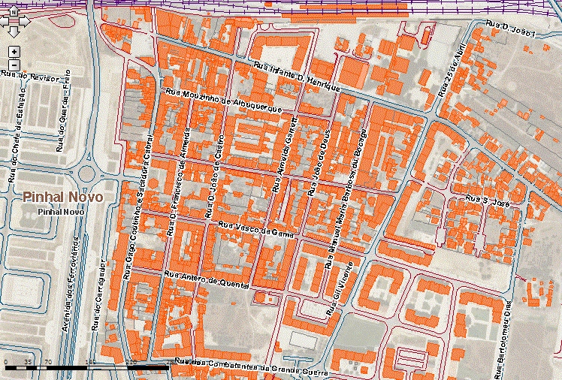562x380 pixels.
Task: Click the Rua Infante D. Henrique label
Action: click(x=298, y=77)
